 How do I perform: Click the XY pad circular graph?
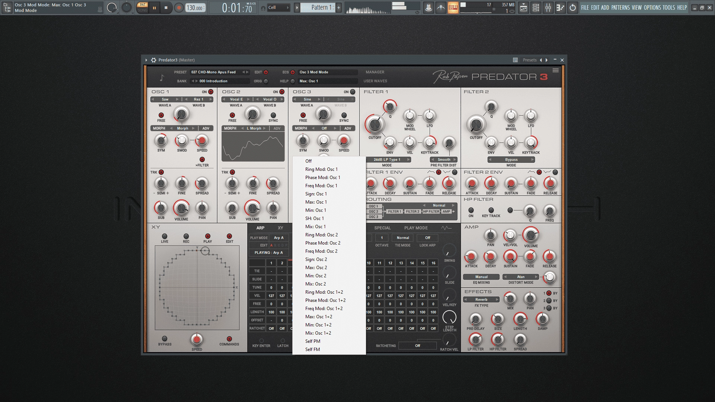[197, 287]
